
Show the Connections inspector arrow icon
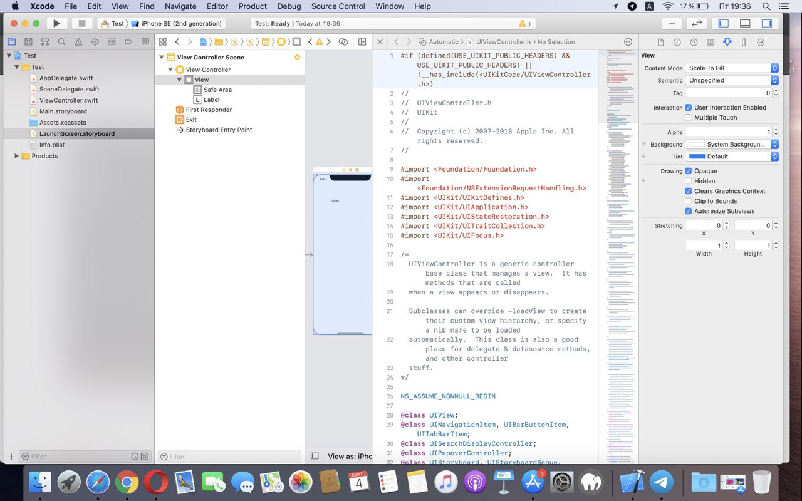pyautogui.click(x=761, y=42)
